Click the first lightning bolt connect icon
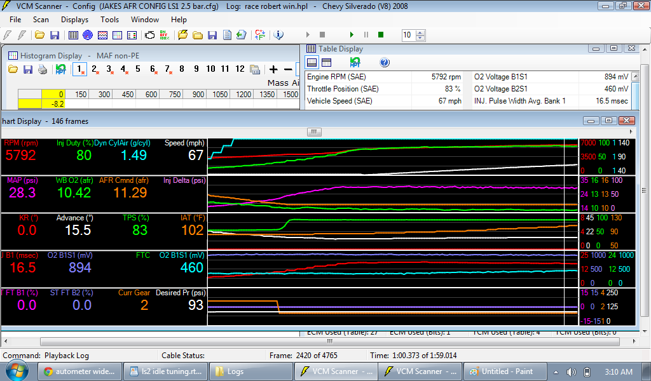The height and width of the screenshot is (381, 651). 7,35
